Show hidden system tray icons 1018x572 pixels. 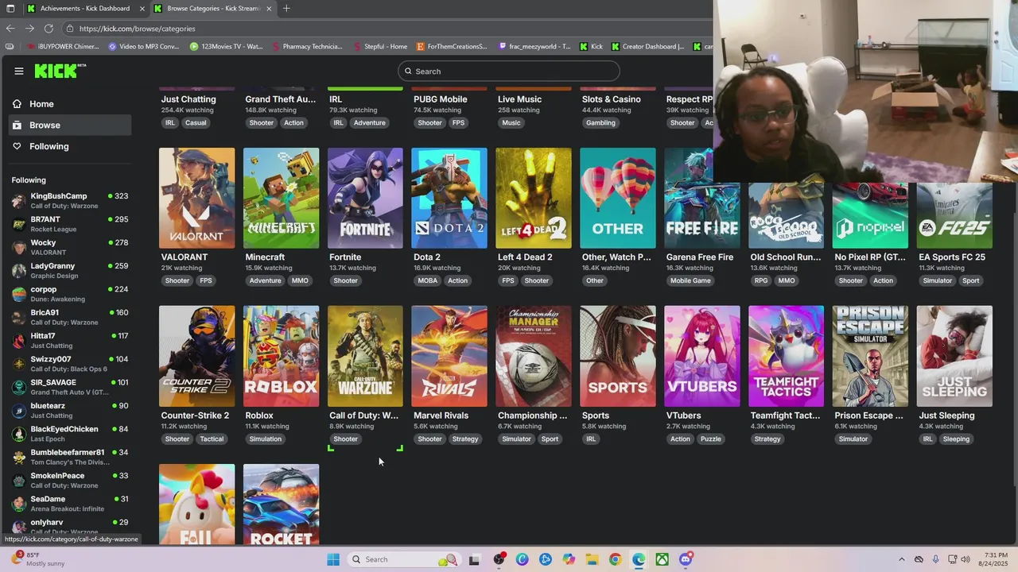tap(902, 559)
